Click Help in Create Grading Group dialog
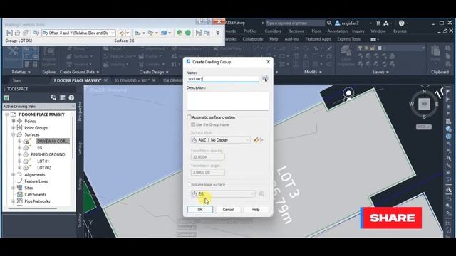Image resolution: width=456 pixels, height=256 pixels. (x=256, y=210)
